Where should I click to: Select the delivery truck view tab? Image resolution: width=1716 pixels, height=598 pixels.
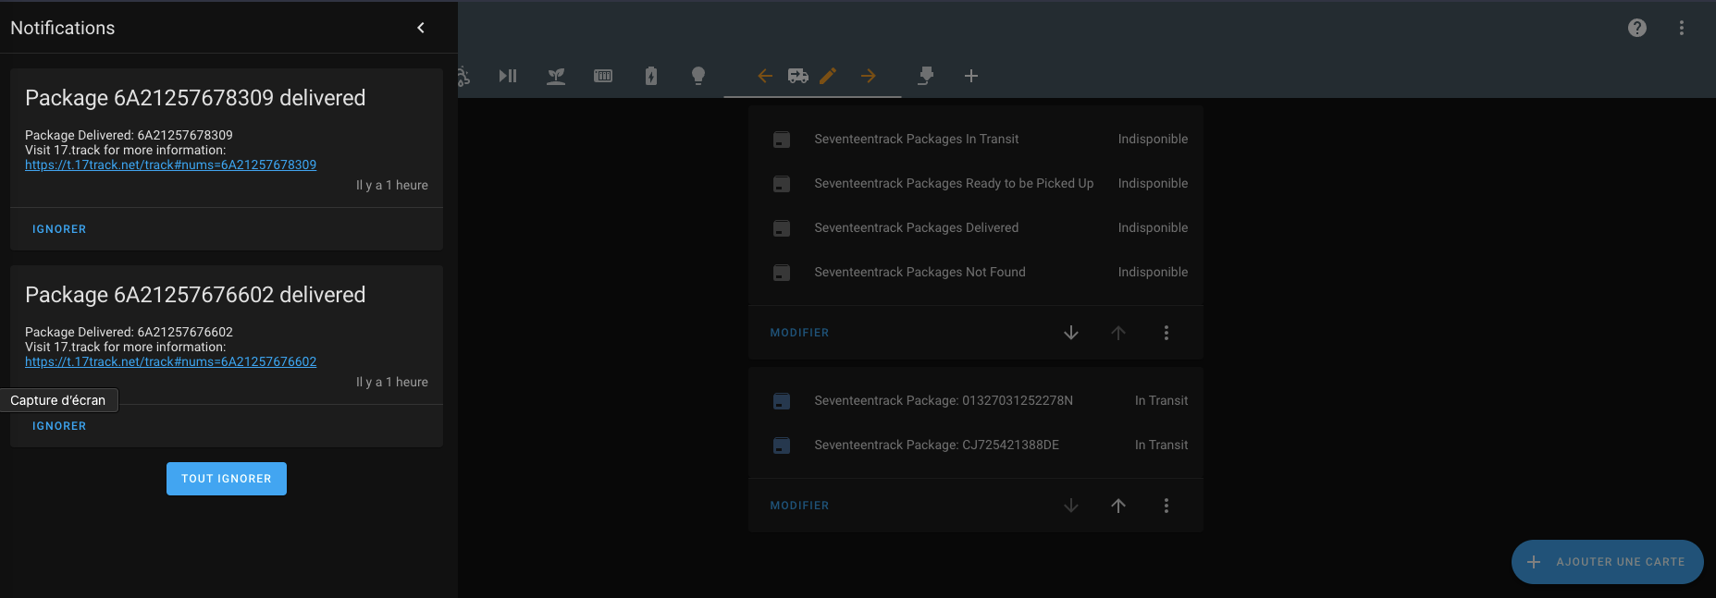pyautogui.click(x=797, y=76)
